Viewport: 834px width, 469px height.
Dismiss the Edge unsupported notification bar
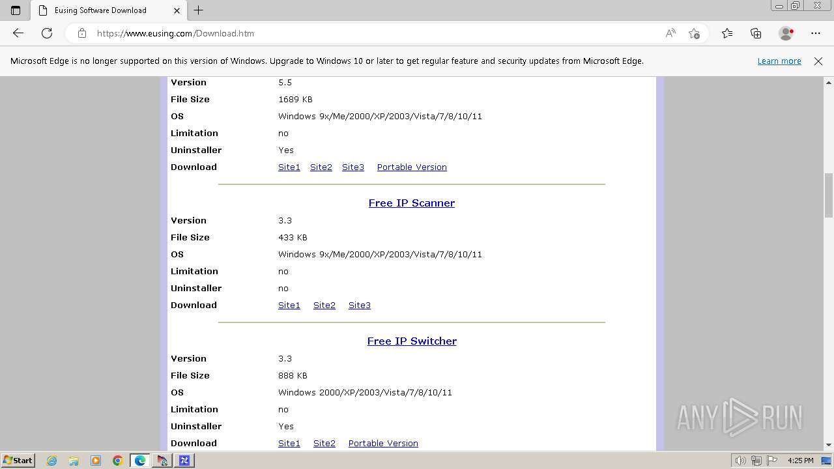coord(818,61)
